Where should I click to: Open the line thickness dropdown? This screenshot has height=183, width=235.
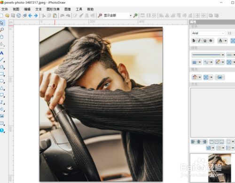pos(196,62)
